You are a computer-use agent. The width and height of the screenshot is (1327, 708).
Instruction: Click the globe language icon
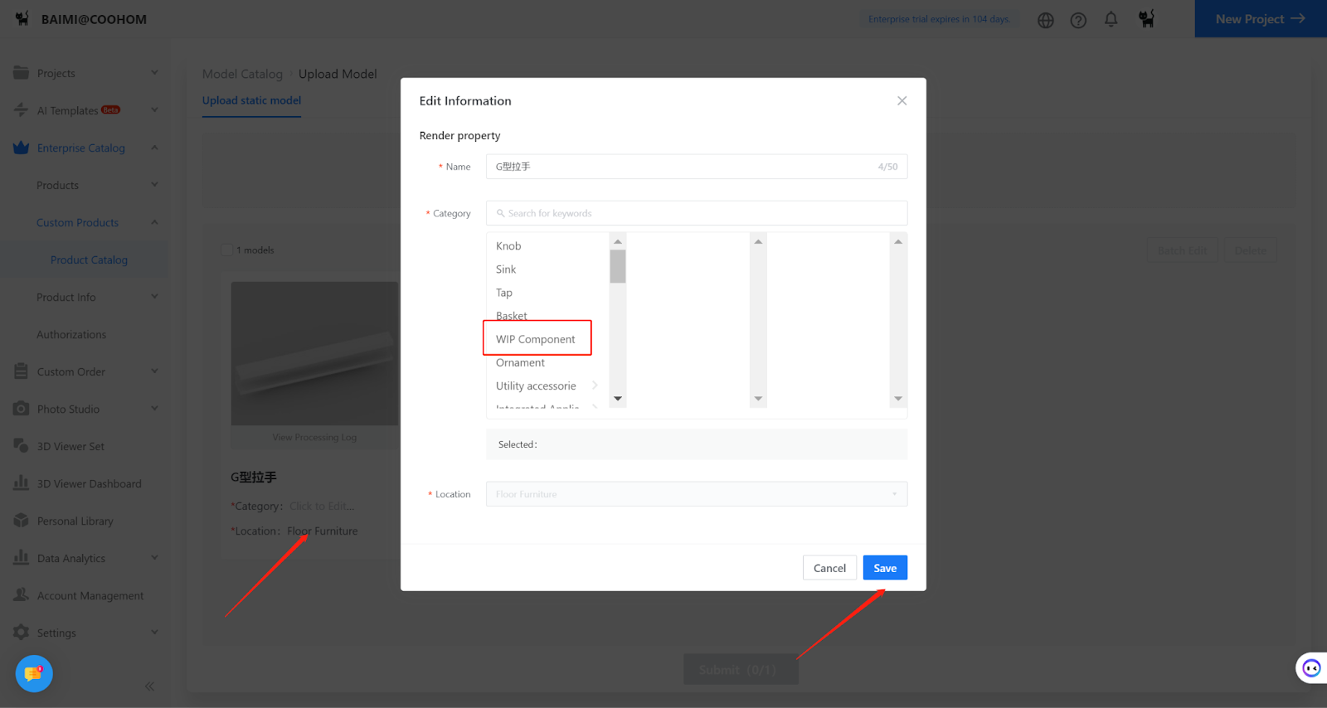point(1045,20)
